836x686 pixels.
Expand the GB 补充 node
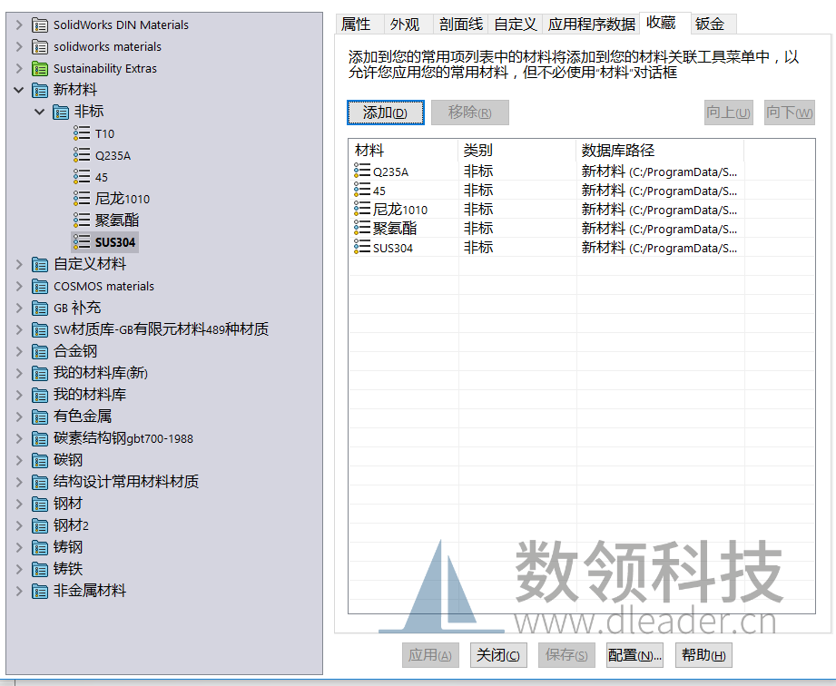click(19, 309)
